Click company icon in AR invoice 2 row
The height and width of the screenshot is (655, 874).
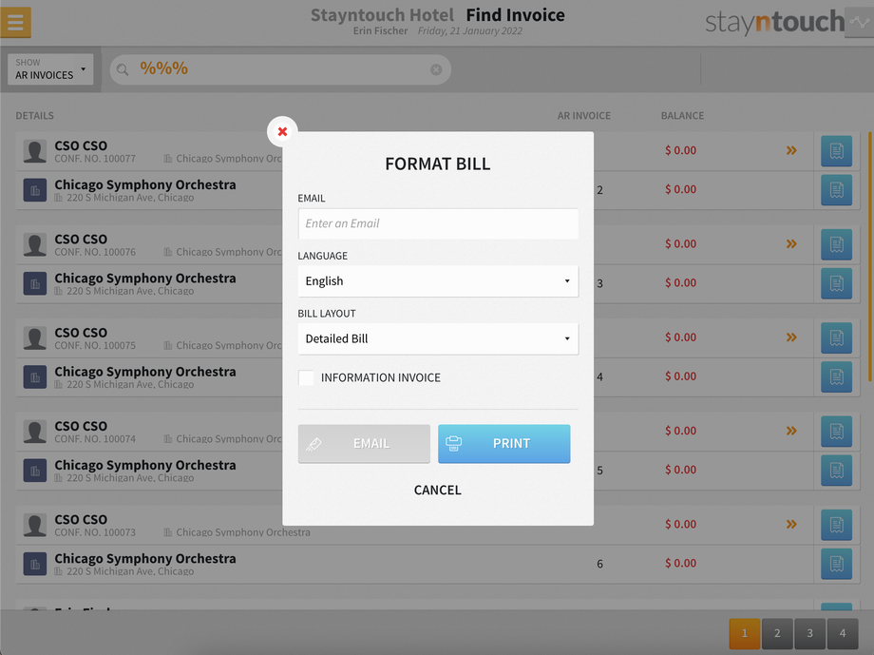34,190
